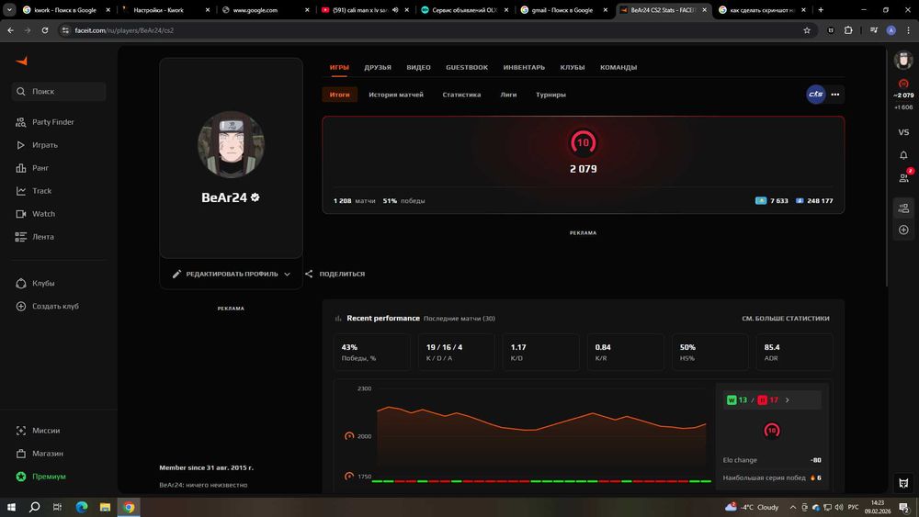Switch to the Видео tab
919x517 pixels.
coord(418,67)
